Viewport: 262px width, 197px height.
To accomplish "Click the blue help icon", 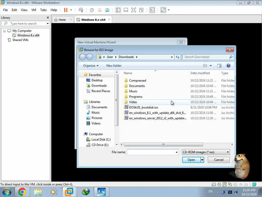I will 228,66.
